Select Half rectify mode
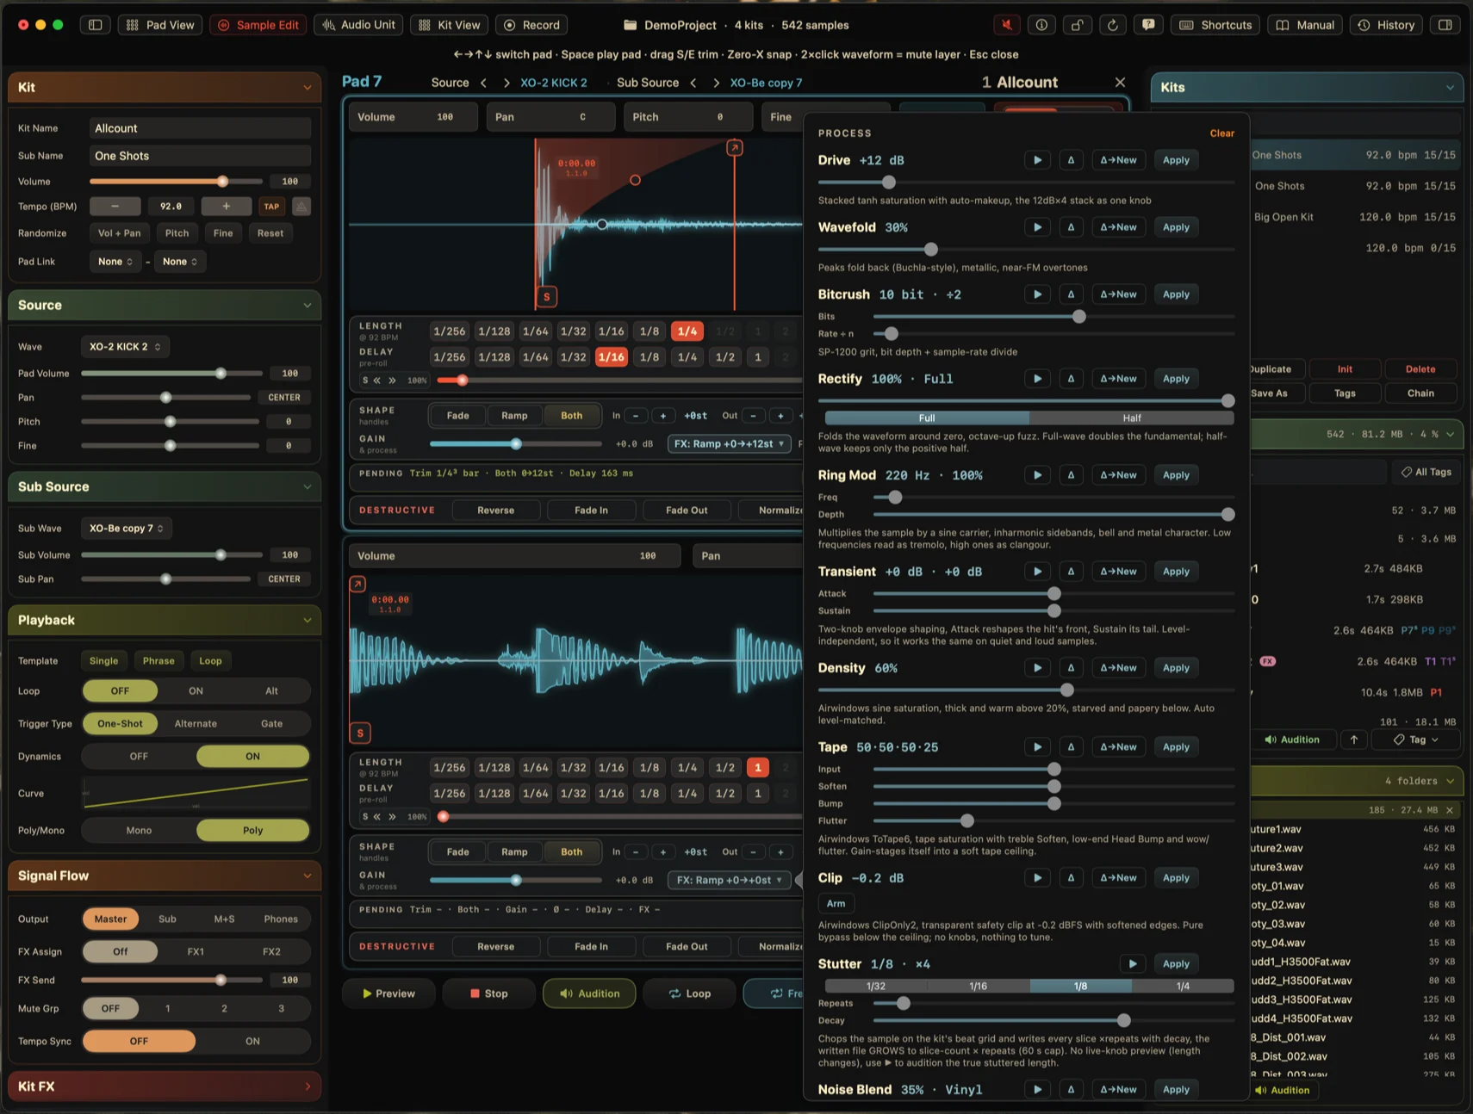This screenshot has height=1114, width=1473. (x=1132, y=418)
